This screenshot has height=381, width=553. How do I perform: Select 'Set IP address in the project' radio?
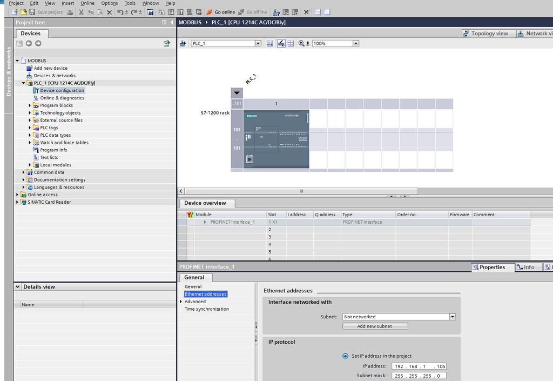(345, 356)
